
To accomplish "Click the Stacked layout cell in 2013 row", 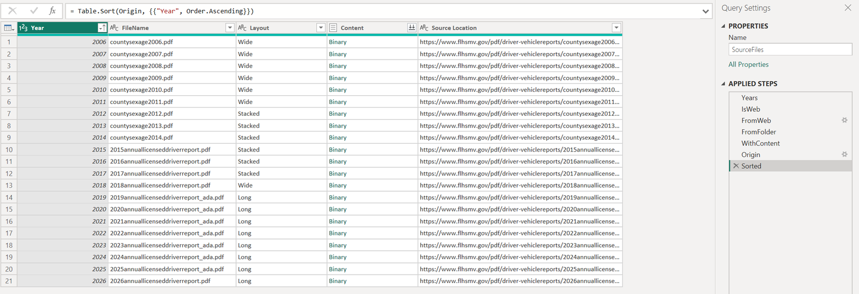I will click(281, 126).
